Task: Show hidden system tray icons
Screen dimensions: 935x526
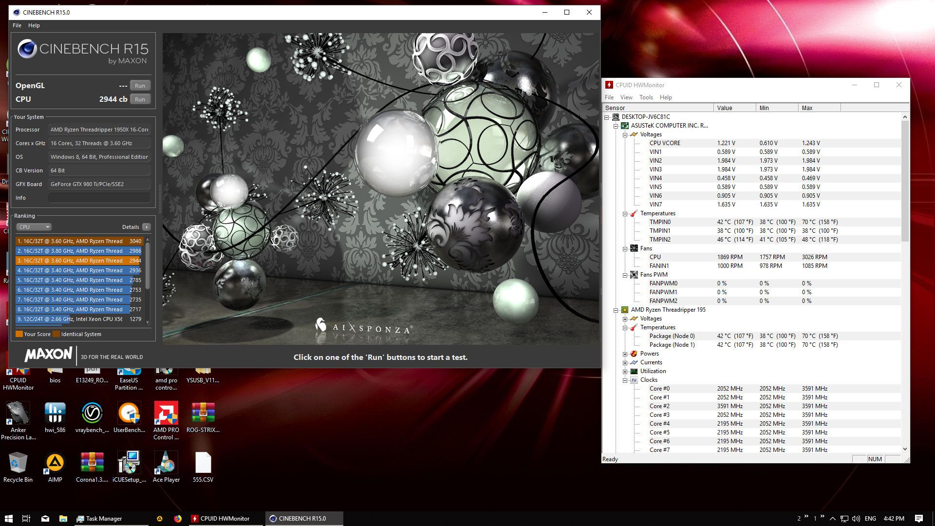Action: tap(833, 519)
